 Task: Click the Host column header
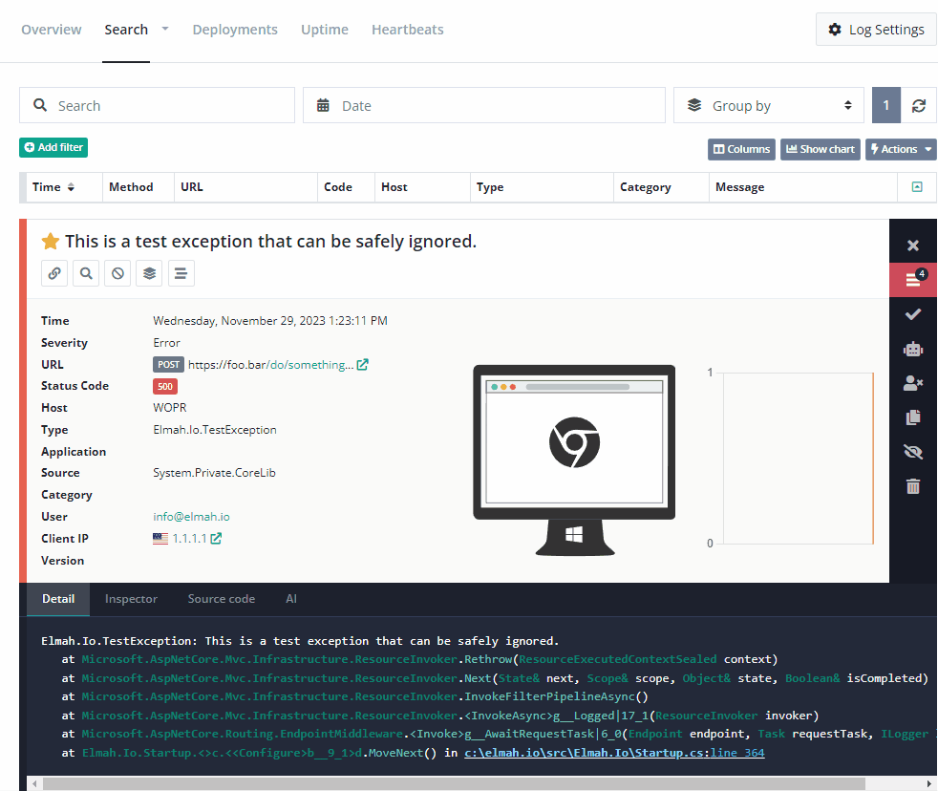pyautogui.click(x=422, y=187)
